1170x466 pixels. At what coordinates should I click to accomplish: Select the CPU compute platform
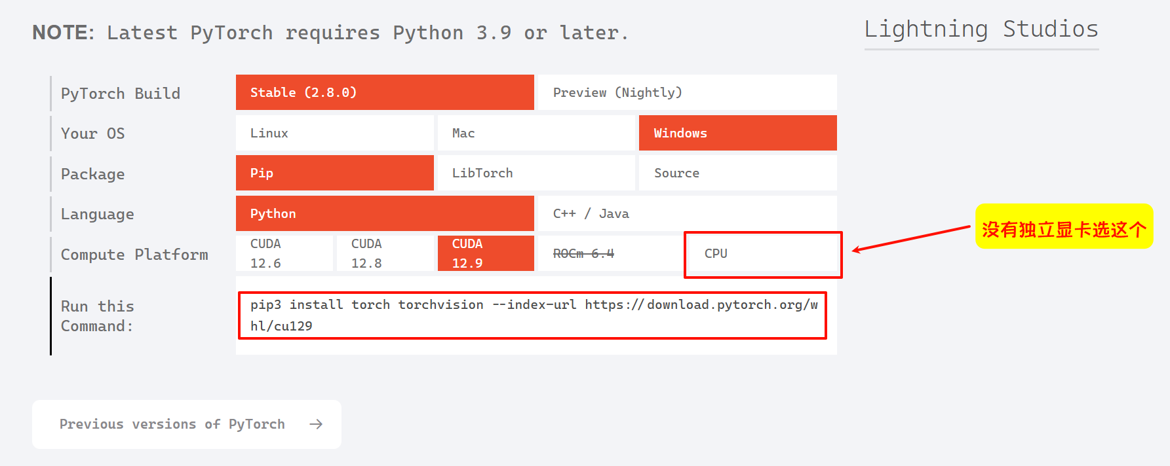tap(762, 254)
